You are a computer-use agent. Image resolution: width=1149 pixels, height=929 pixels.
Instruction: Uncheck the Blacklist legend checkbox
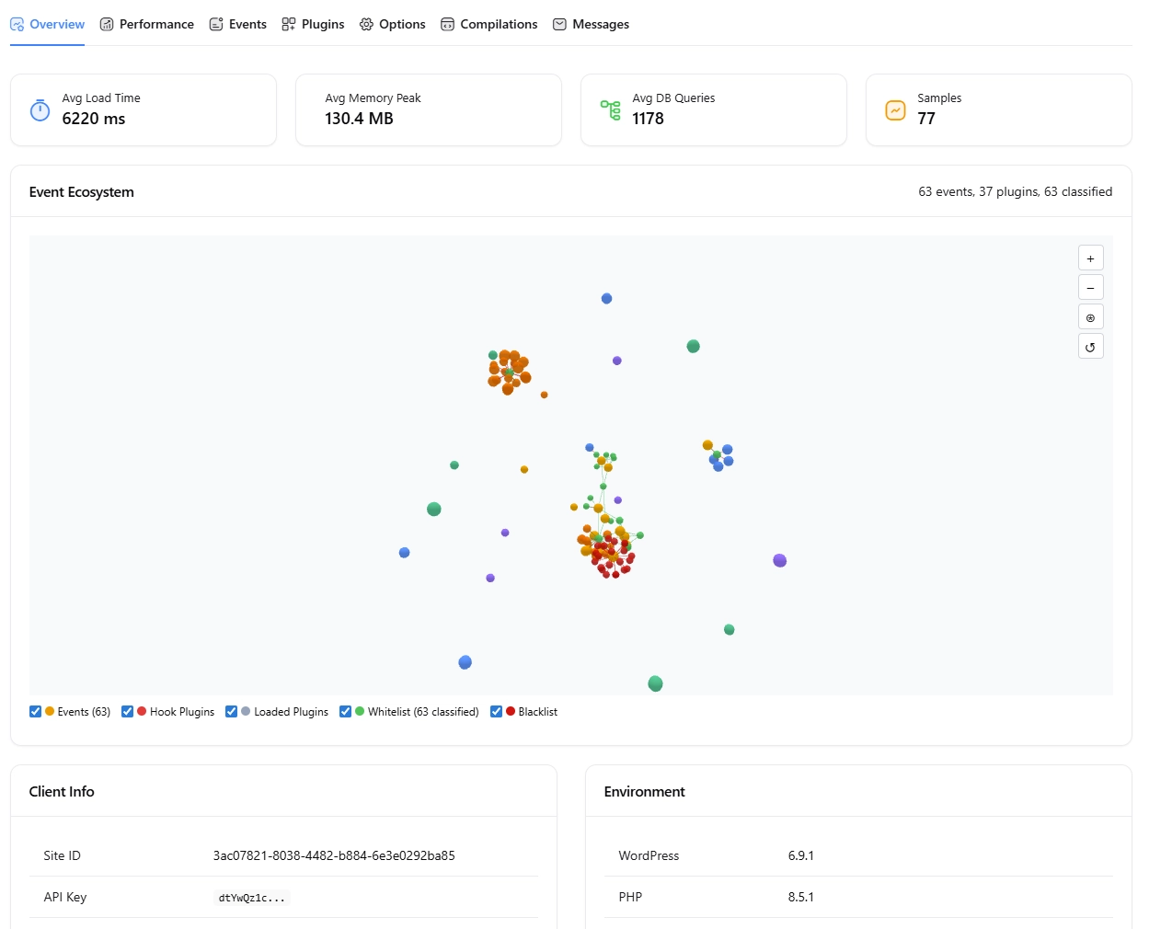pyautogui.click(x=496, y=711)
